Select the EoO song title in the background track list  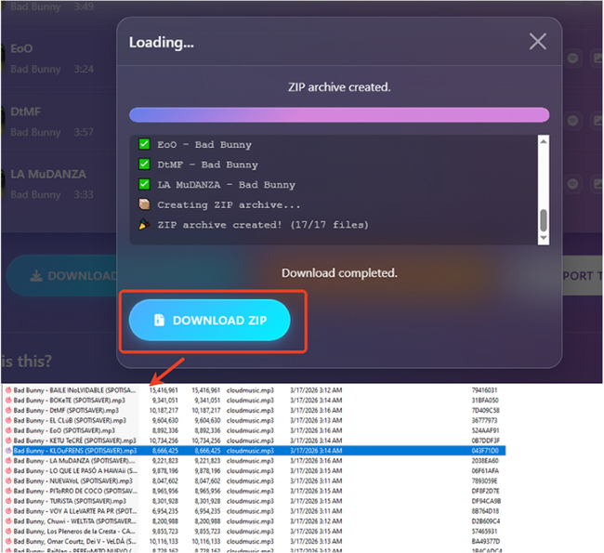[x=21, y=48]
